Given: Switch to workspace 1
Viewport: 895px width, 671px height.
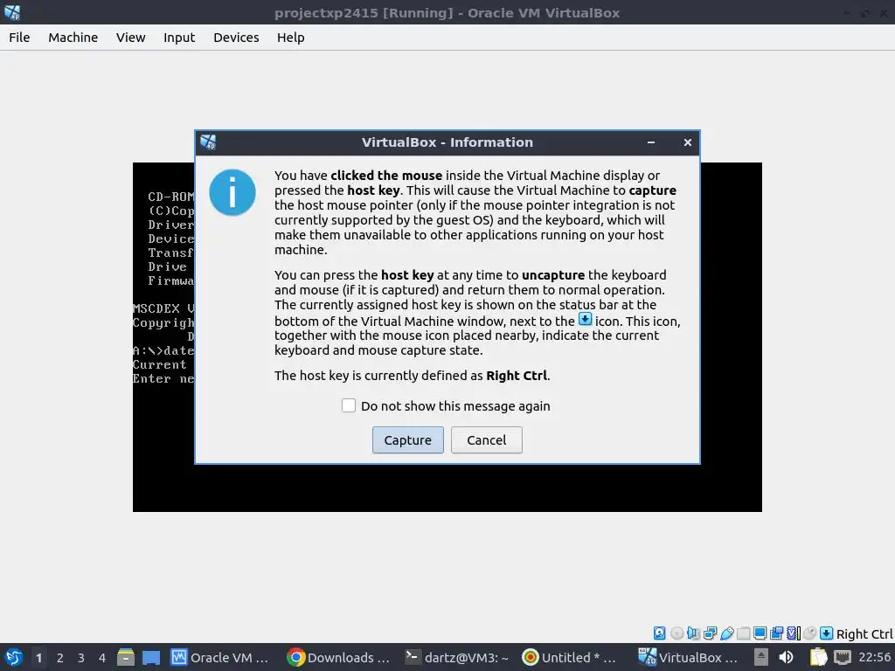Looking at the screenshot, I should 38,657.
